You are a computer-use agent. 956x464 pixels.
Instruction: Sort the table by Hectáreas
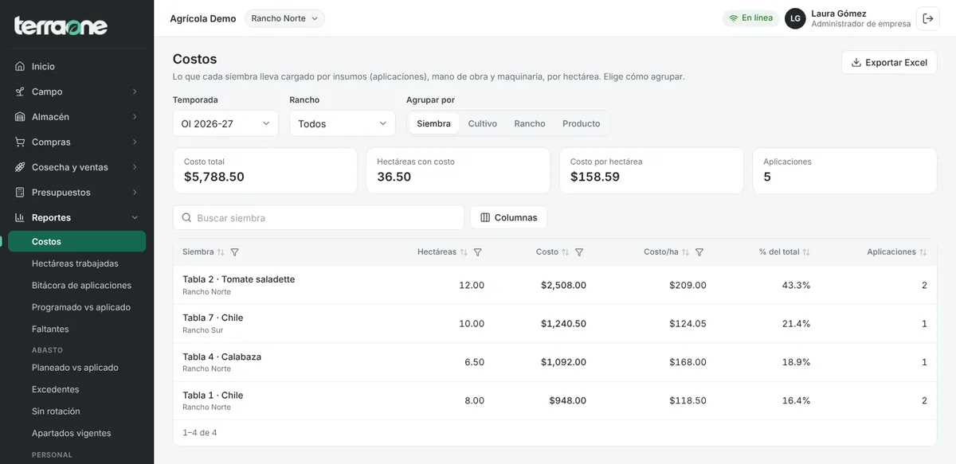point(464,252)
